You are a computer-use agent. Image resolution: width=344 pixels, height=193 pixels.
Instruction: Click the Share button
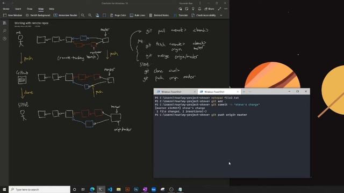point(209,9)
